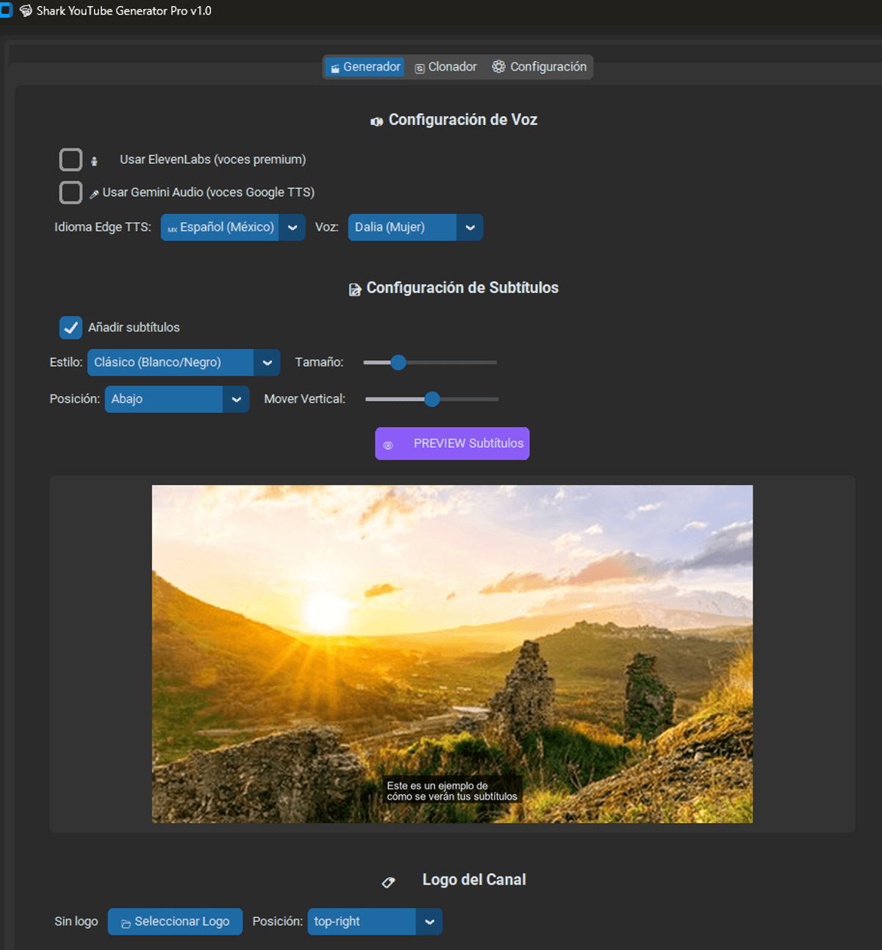882x950 pixels.
Task: Uncheck Añadir subtítulos checkbox
Action: 71,328
